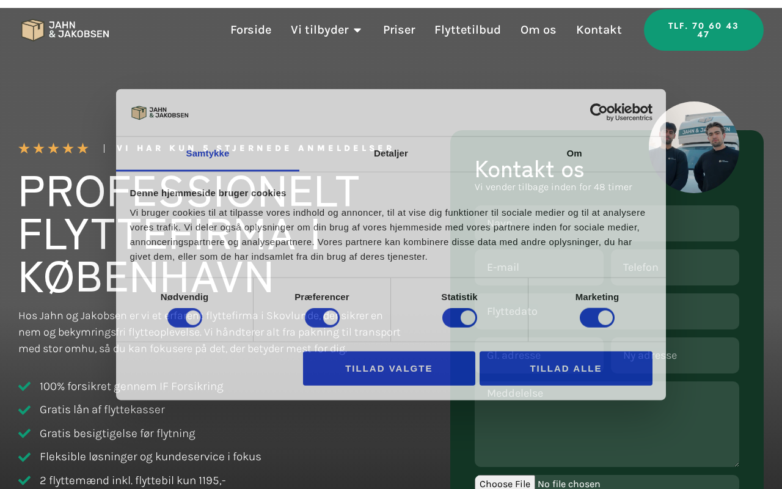Open the Kontakt menu link

(599, 30)
